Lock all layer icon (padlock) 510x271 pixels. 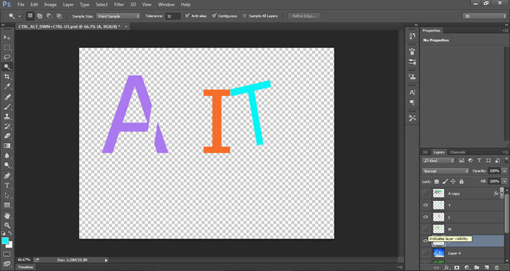(x=461, y=181)
